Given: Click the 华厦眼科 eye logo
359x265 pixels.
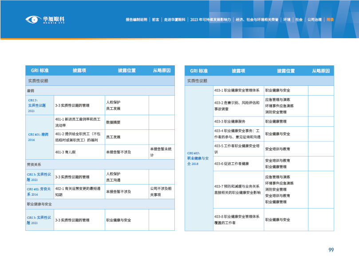Looking at the screenshot, I should click(x=45, y=19).
